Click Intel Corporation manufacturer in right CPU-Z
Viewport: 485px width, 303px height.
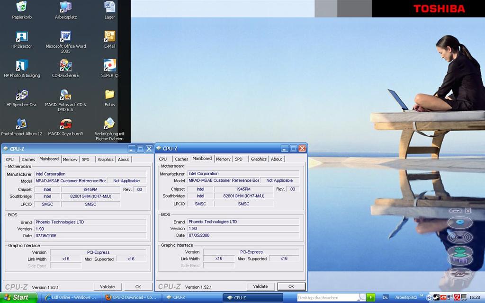(x=243, y=173)
